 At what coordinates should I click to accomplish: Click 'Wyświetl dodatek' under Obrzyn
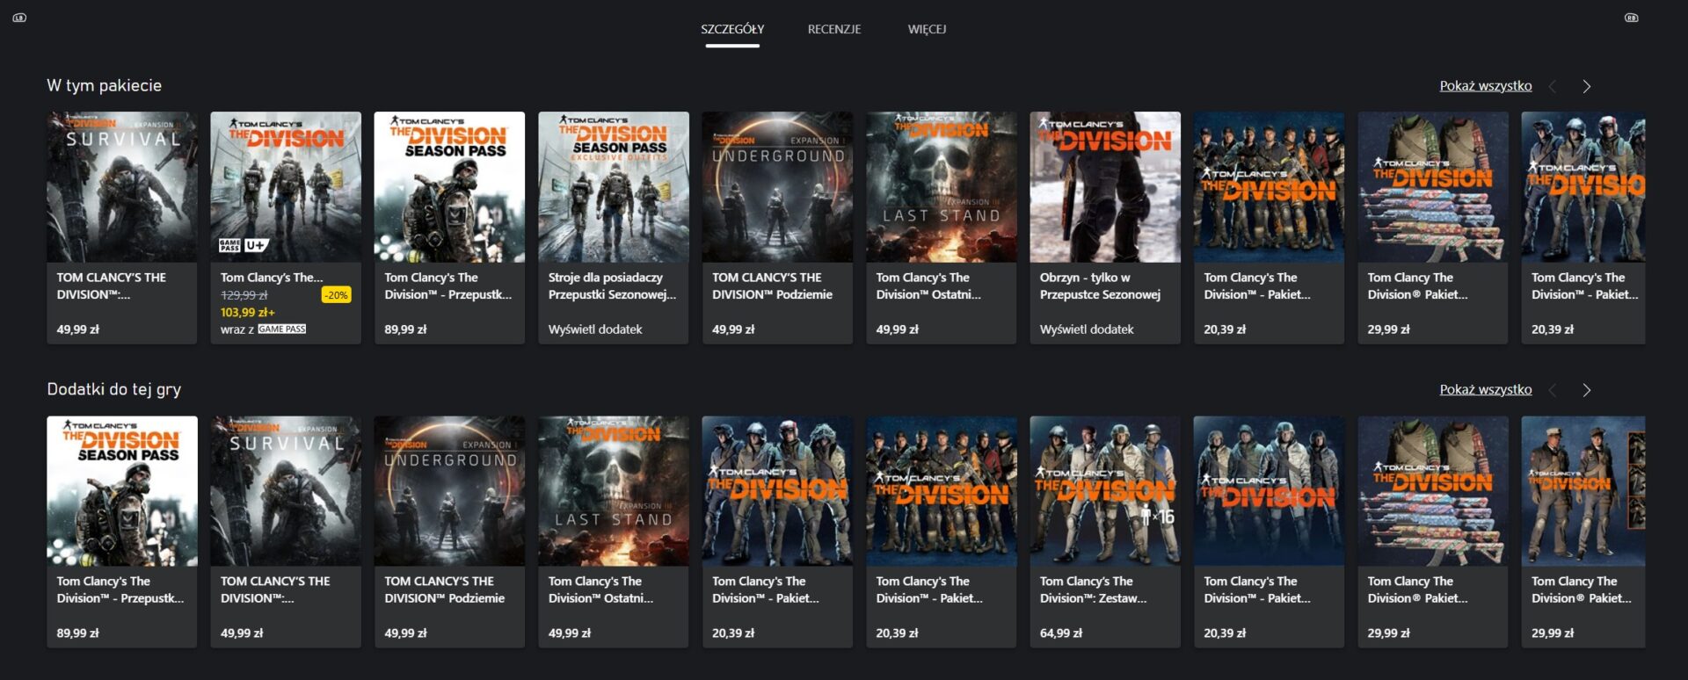point(1087,329)
